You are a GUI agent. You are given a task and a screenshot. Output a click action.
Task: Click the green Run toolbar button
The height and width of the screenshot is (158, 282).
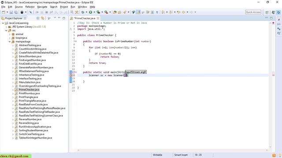(90, 12)
